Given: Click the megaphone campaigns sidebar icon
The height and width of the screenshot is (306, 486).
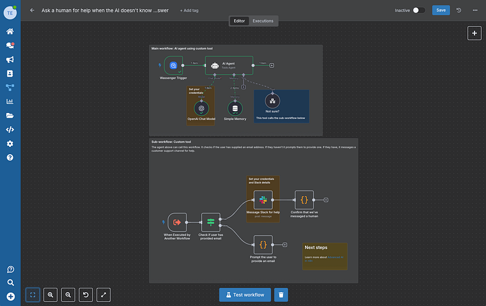Looking at the screenshot, I should 10,59.
